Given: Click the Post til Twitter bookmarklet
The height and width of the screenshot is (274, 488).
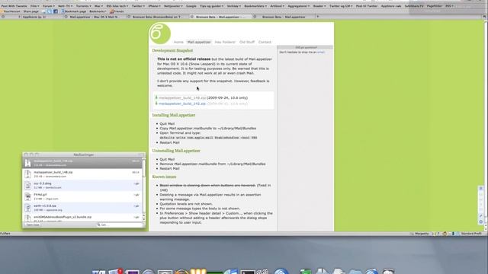Looking at the screenshot, I should click(366, 6).
